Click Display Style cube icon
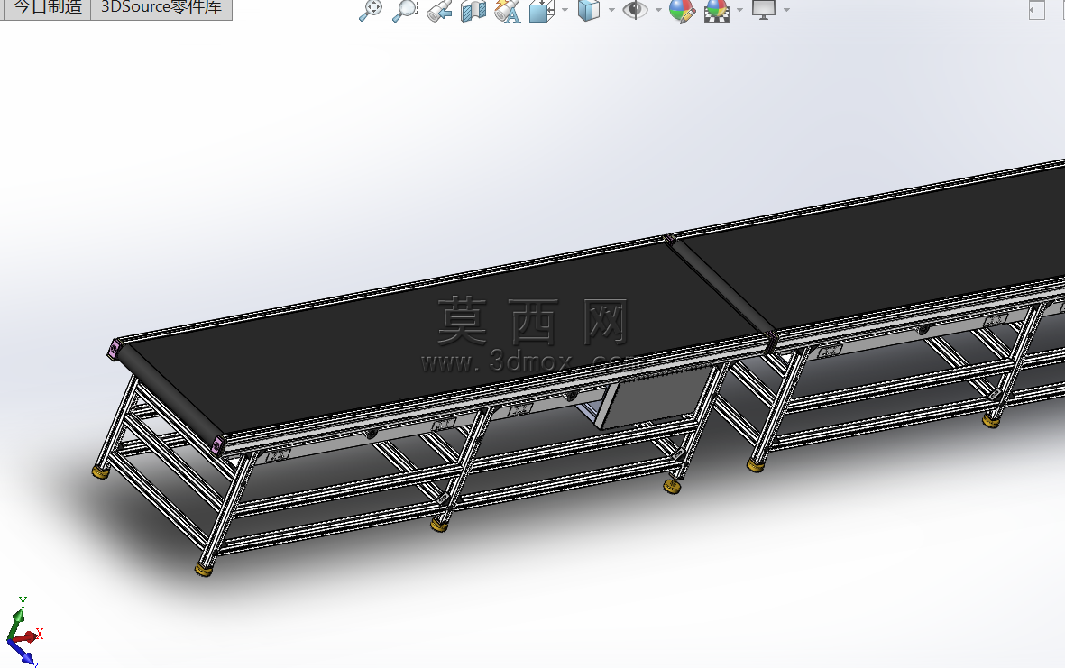 [589, 11]
